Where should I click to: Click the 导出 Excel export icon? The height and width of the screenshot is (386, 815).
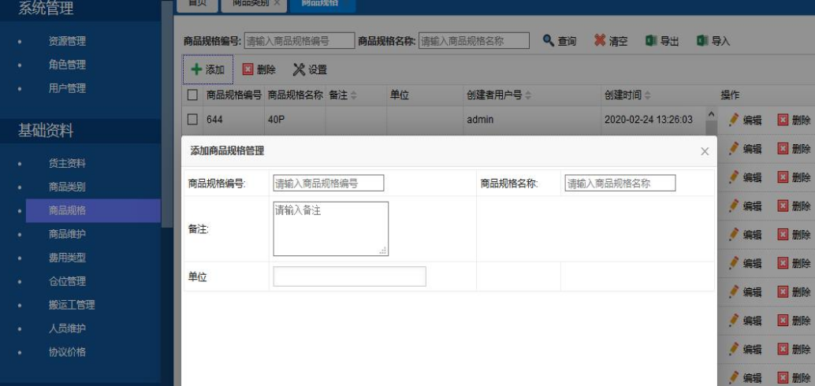[651, 40]
